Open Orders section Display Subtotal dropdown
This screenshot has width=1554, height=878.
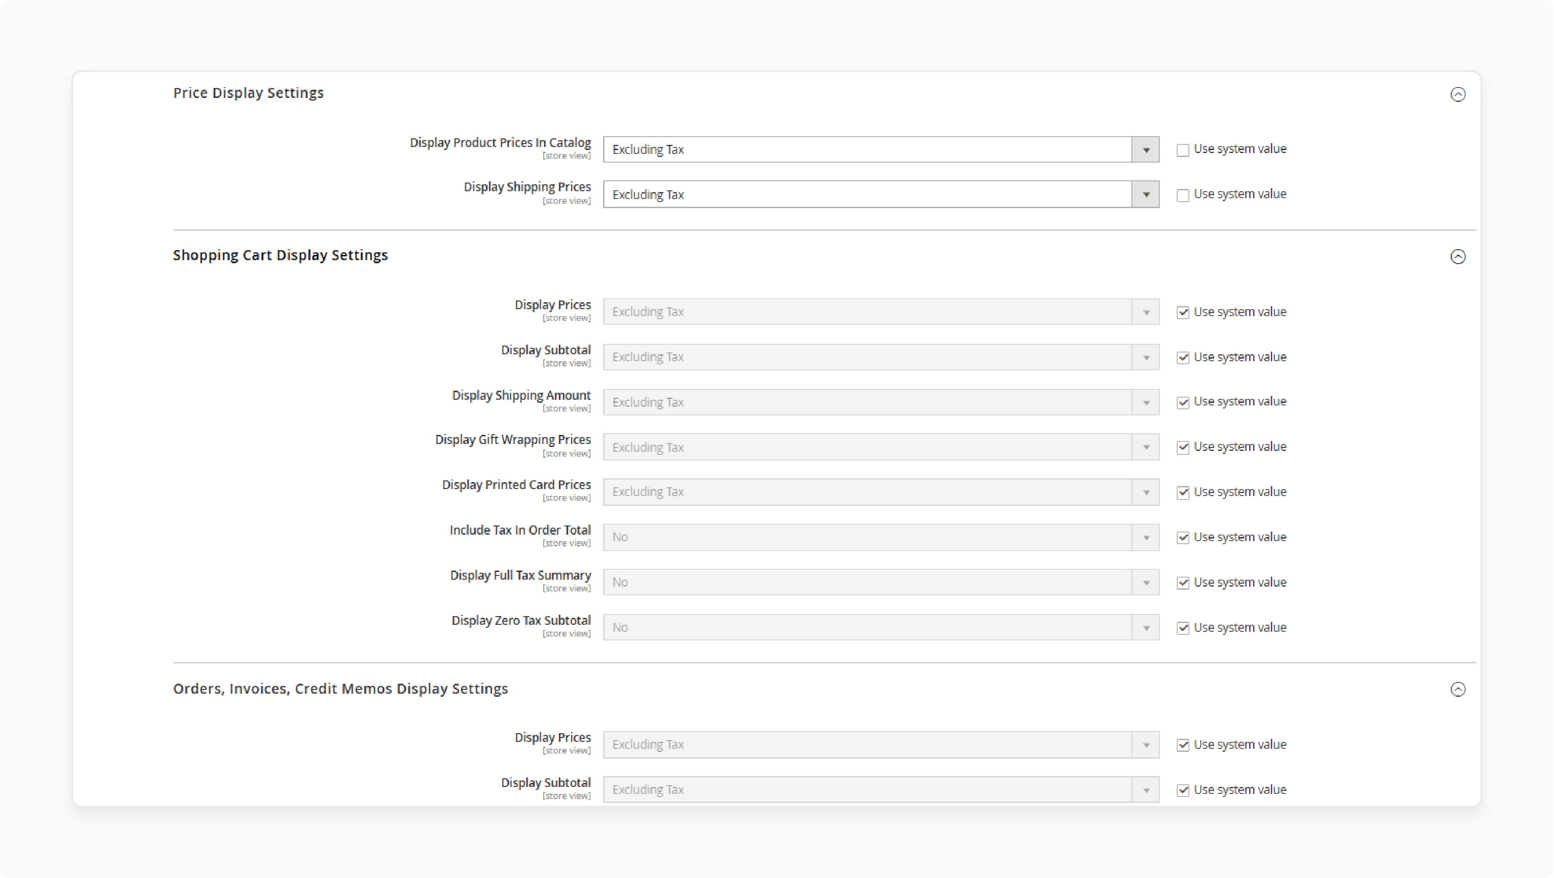pos(881,789)
